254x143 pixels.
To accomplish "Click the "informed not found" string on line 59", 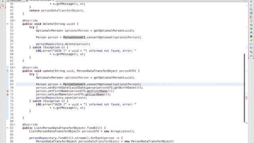I will pyautogui.click(x=104, y=51).
